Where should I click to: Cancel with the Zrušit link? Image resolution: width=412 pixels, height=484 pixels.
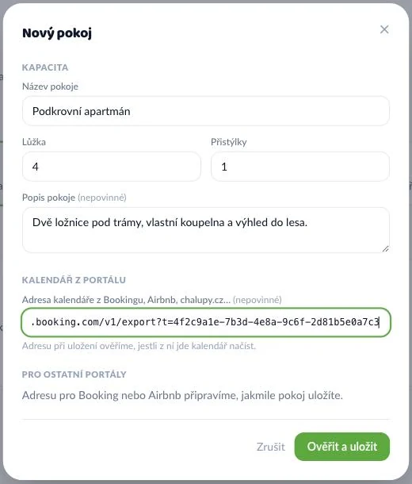point(271,447)
